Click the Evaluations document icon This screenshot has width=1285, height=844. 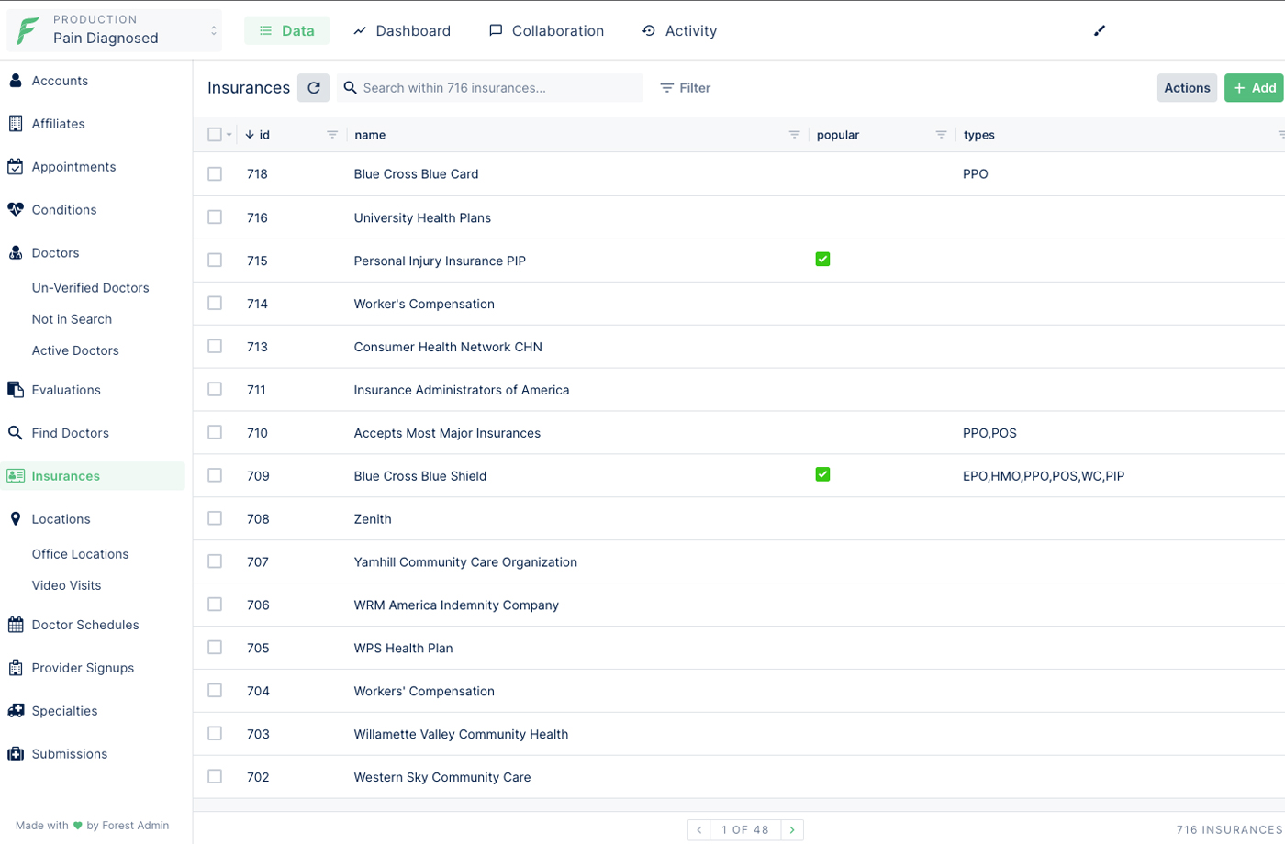16,390
